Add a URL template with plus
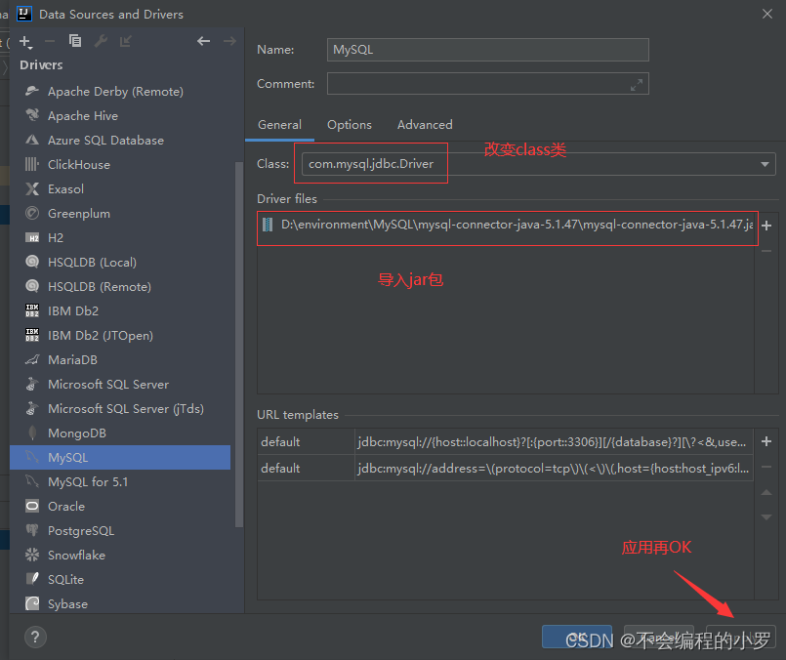This screenshot has width=786, height=660. tap(766, 441)
